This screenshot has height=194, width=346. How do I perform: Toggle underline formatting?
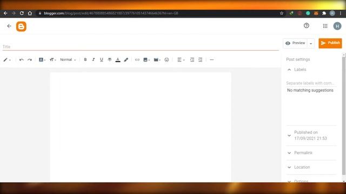point(102,60)
